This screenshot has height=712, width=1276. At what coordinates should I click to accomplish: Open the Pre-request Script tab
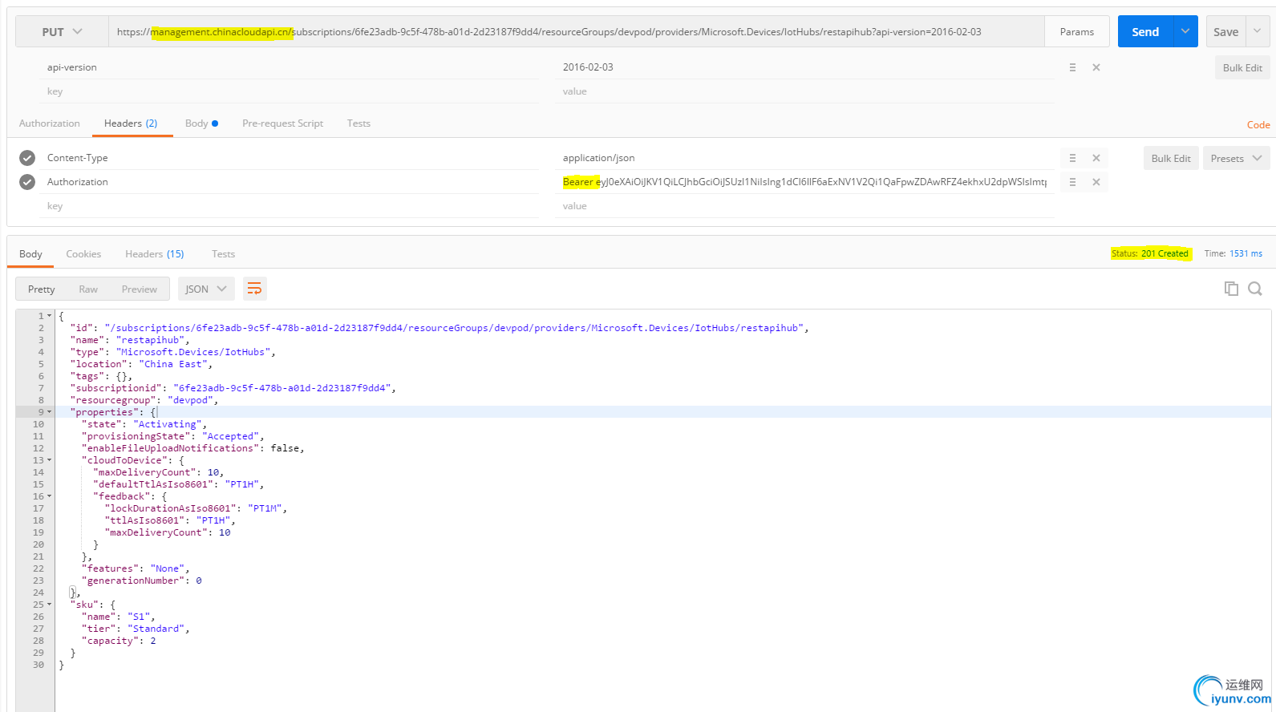[x=282, y=123]
